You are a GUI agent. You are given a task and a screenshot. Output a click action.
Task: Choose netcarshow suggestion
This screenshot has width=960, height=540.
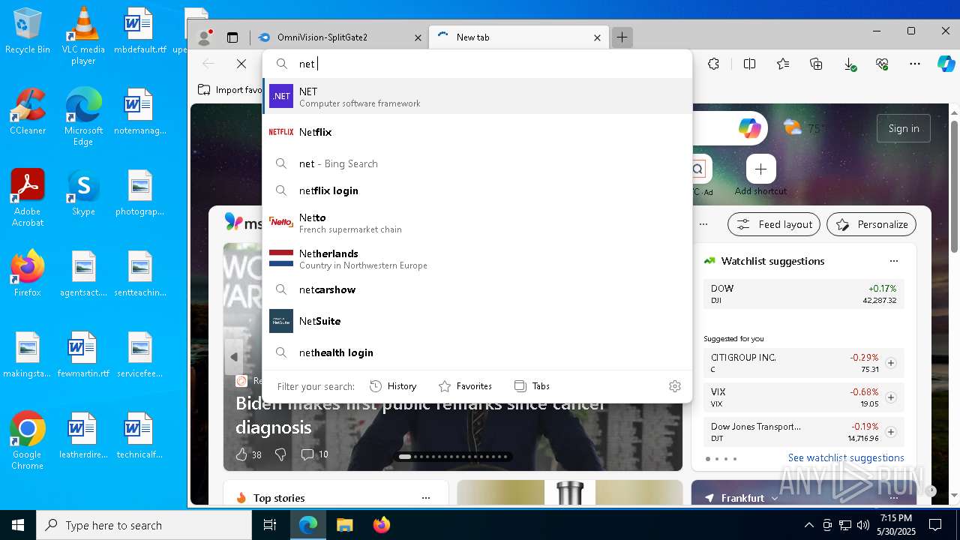(477, 289)
